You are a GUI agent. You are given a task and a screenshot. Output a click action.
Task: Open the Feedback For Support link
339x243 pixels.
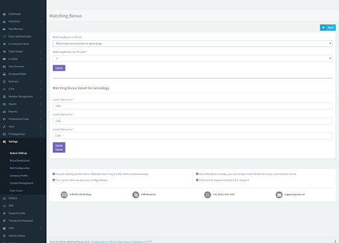click(236, 180)
